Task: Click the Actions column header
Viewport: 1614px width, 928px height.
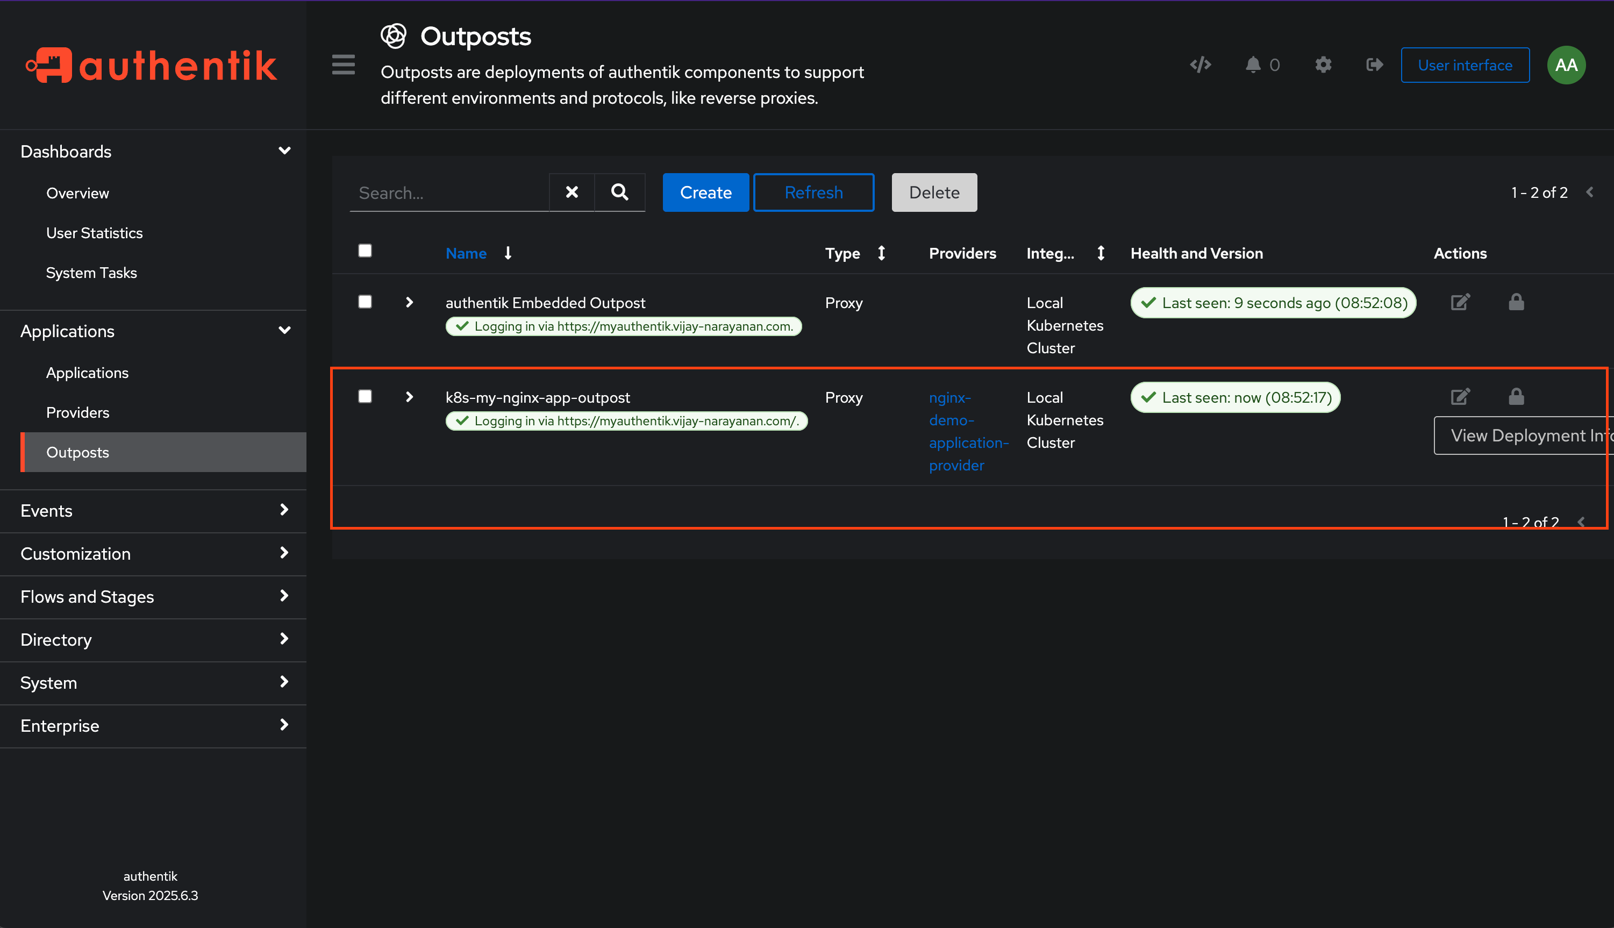Action: (1460, 253)
